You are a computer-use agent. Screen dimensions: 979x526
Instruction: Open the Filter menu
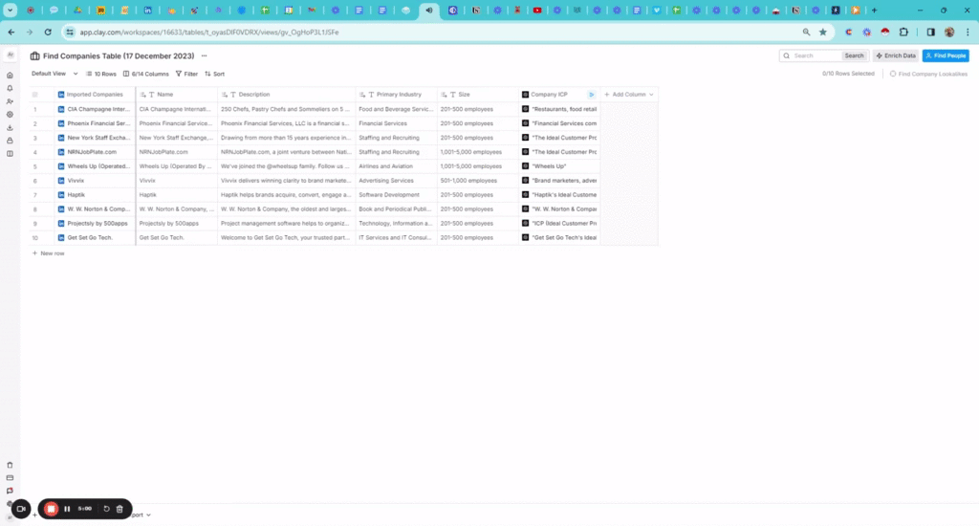pyautogui.click(x=186, y=74)
